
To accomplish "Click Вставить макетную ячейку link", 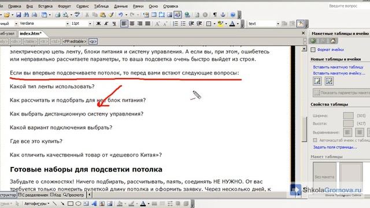I will coord(339,73).
